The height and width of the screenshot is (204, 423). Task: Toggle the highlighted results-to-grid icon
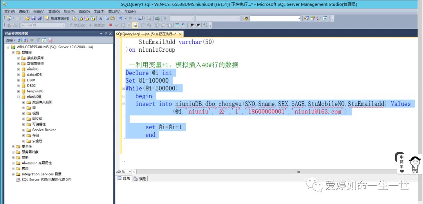135,25
